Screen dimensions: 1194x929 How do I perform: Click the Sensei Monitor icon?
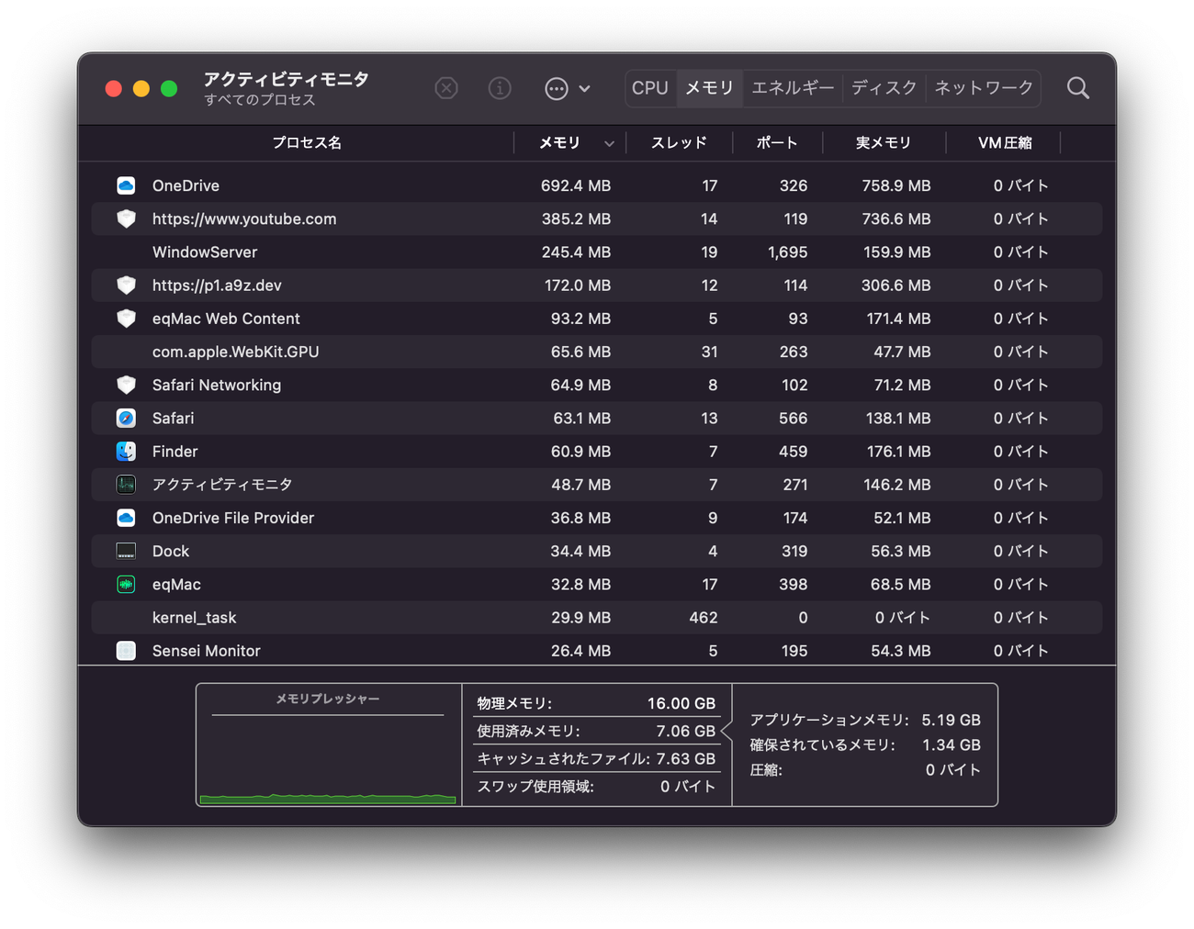[126, 651]
